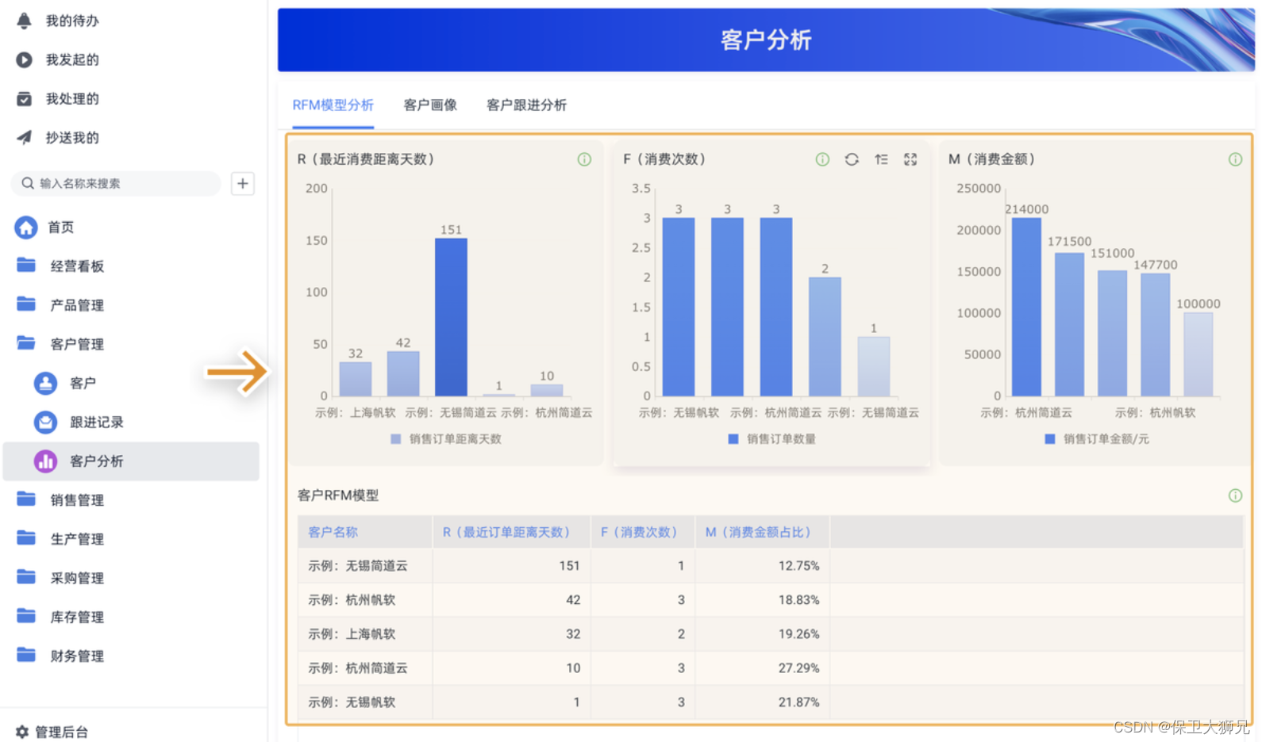Image resolution: width=1262 pixels, height=742 pixels.
Task: Select 客户分析 in sidebar
Action: click(x=131, y=461)
